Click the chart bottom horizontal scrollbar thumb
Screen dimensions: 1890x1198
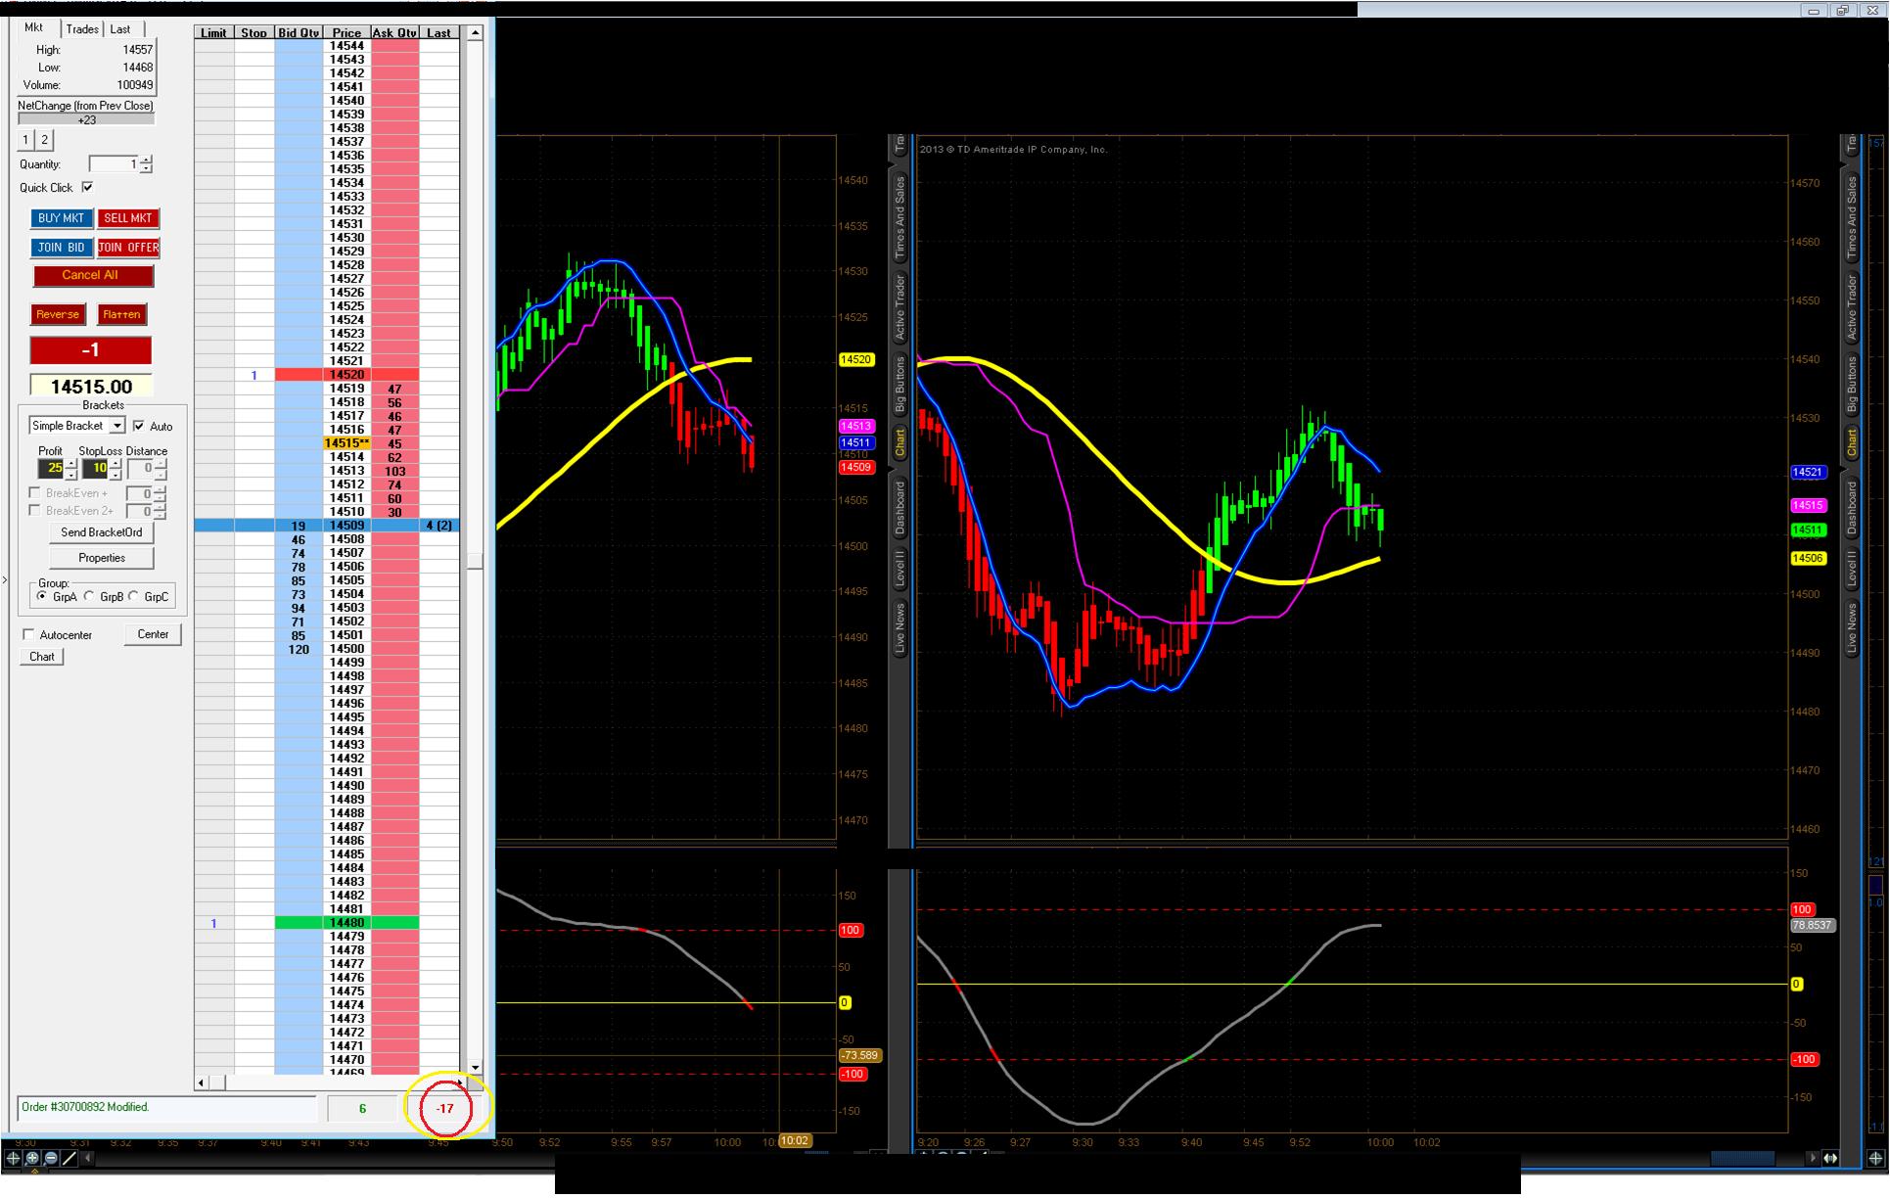point(1742,1158)
